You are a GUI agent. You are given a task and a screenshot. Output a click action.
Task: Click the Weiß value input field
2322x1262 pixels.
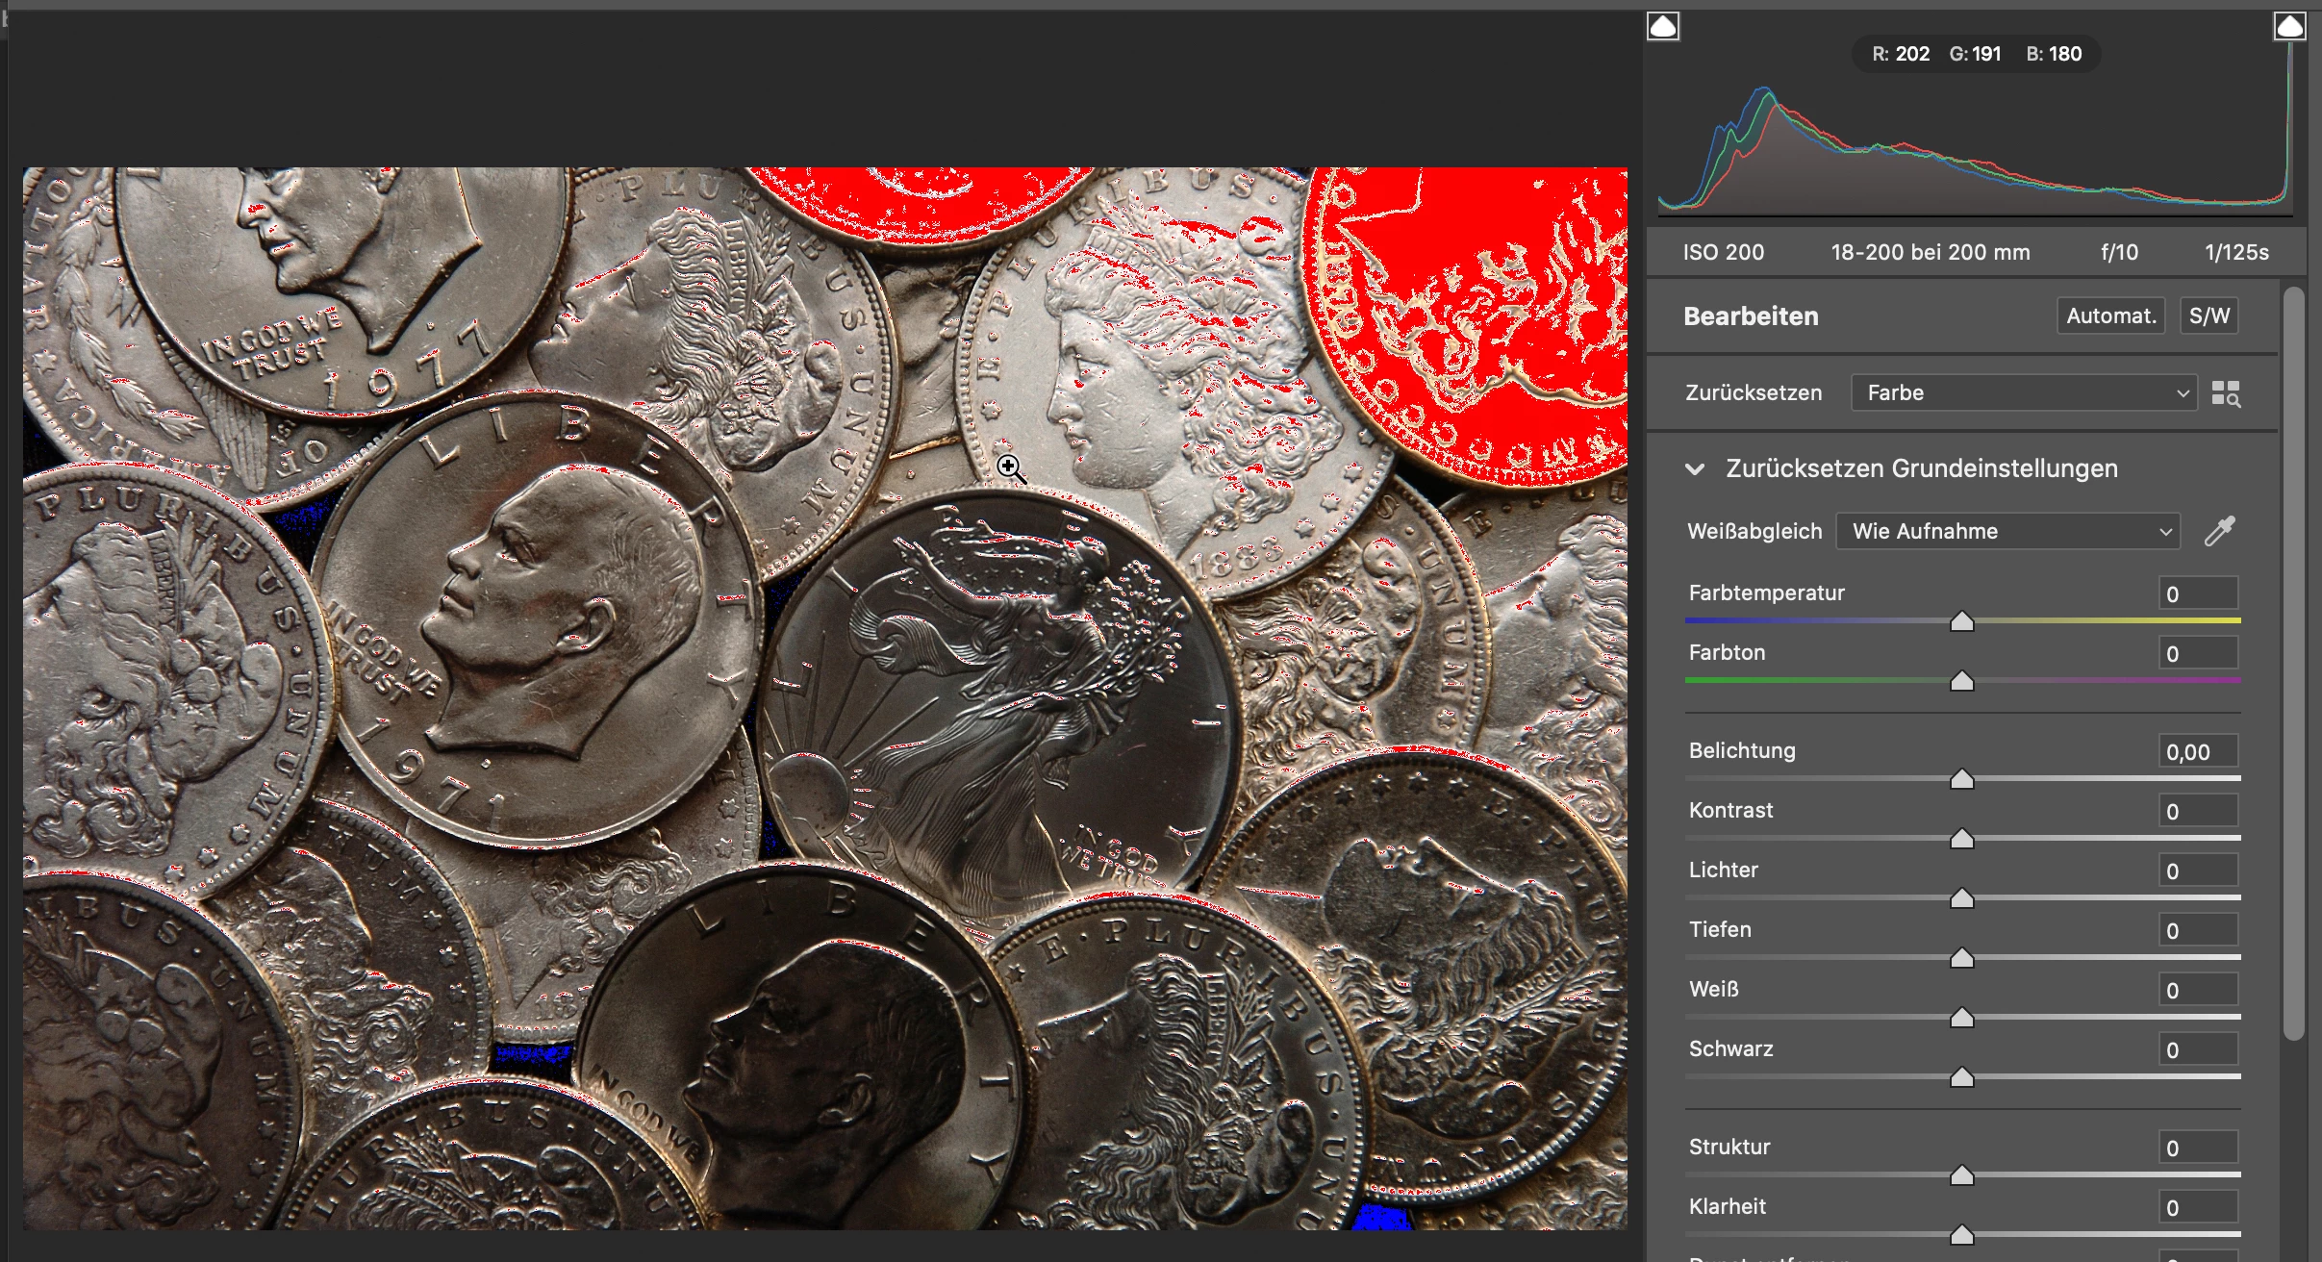coord(2197,990)
